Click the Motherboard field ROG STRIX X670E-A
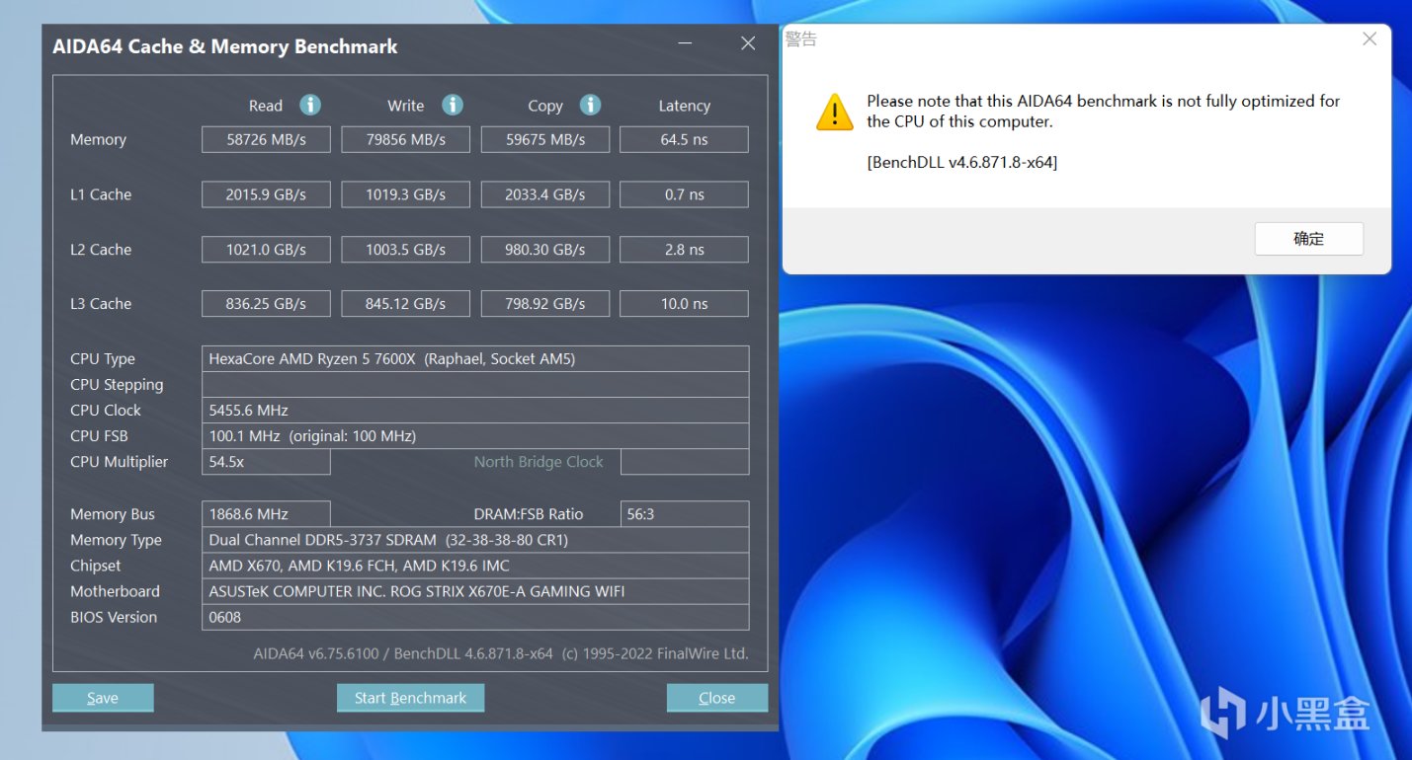Screen dimensions: 1412x760 (x=475, y=591)
